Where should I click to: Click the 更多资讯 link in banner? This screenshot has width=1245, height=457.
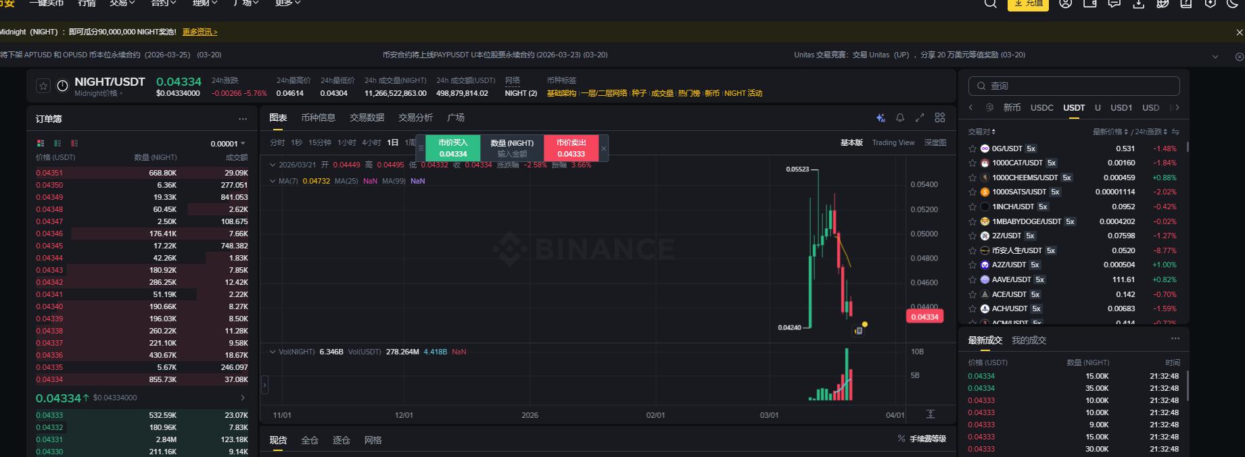(200, 32)
